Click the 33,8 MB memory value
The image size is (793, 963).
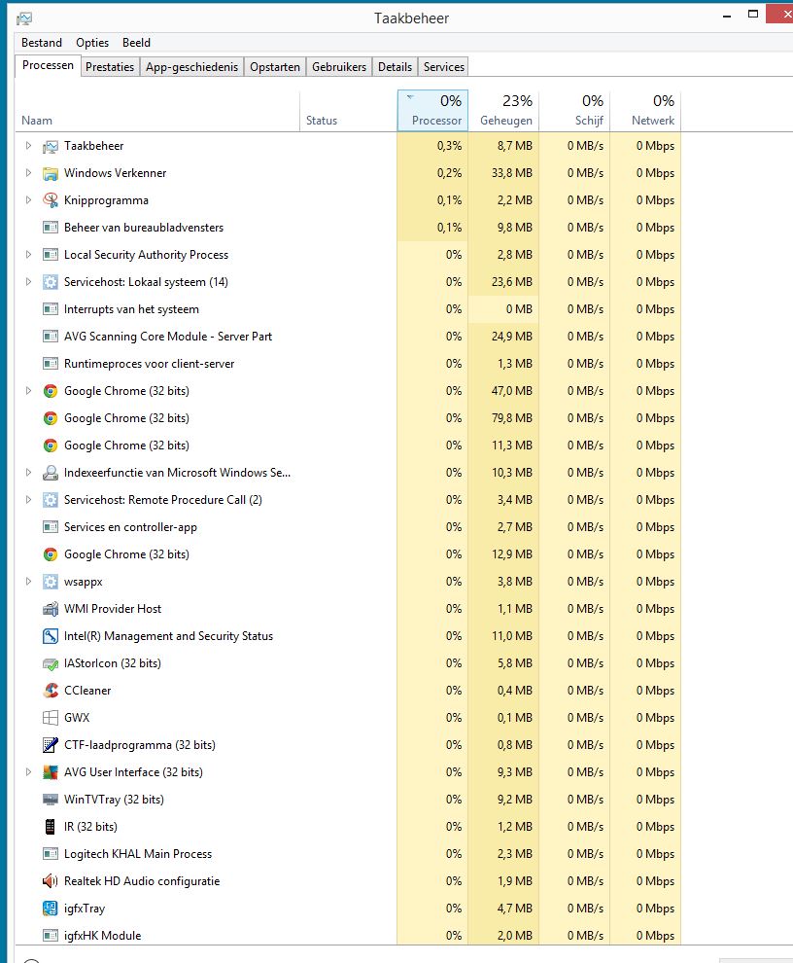pos(511,173)
